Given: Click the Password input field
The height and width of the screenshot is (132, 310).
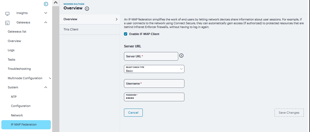Looking at the screenshot, I should pyautogui.click(x=154, y=98).
